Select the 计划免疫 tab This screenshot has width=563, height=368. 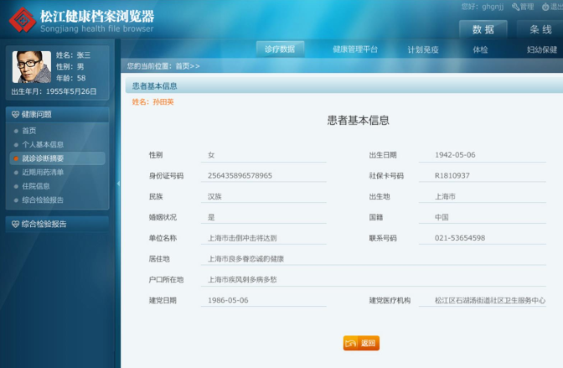423,49
